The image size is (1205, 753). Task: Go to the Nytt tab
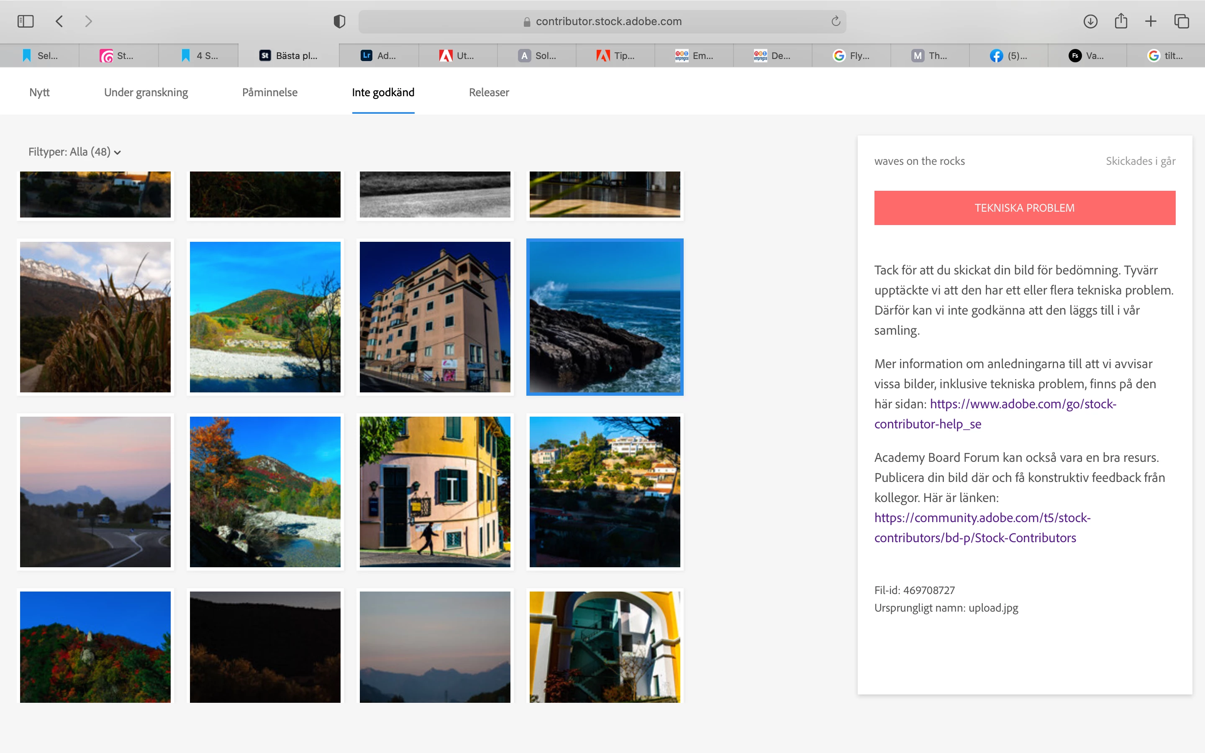click(39, 92)
